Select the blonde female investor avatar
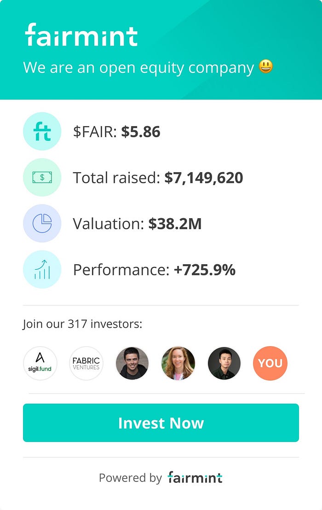This screenshot has height=510, width=322. pos(178,363)
